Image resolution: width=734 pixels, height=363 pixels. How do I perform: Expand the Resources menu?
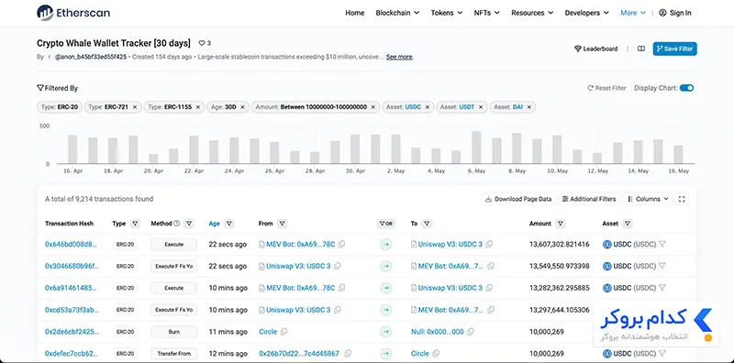532,13
